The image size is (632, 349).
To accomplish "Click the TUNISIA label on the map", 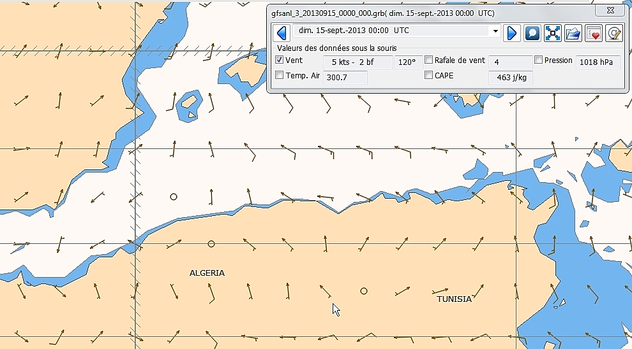I will point(455,299).
